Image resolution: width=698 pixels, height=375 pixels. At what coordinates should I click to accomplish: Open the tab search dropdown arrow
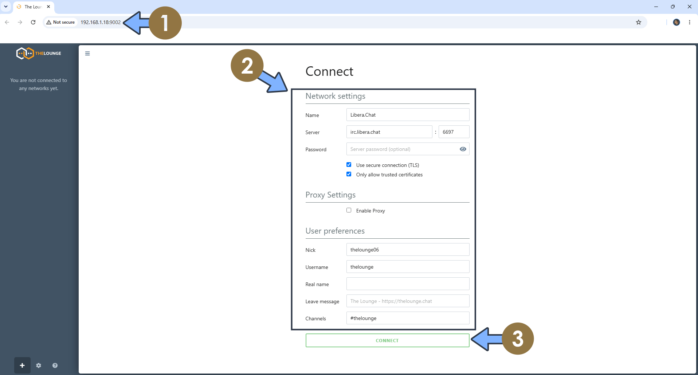(x=6, y=7)
